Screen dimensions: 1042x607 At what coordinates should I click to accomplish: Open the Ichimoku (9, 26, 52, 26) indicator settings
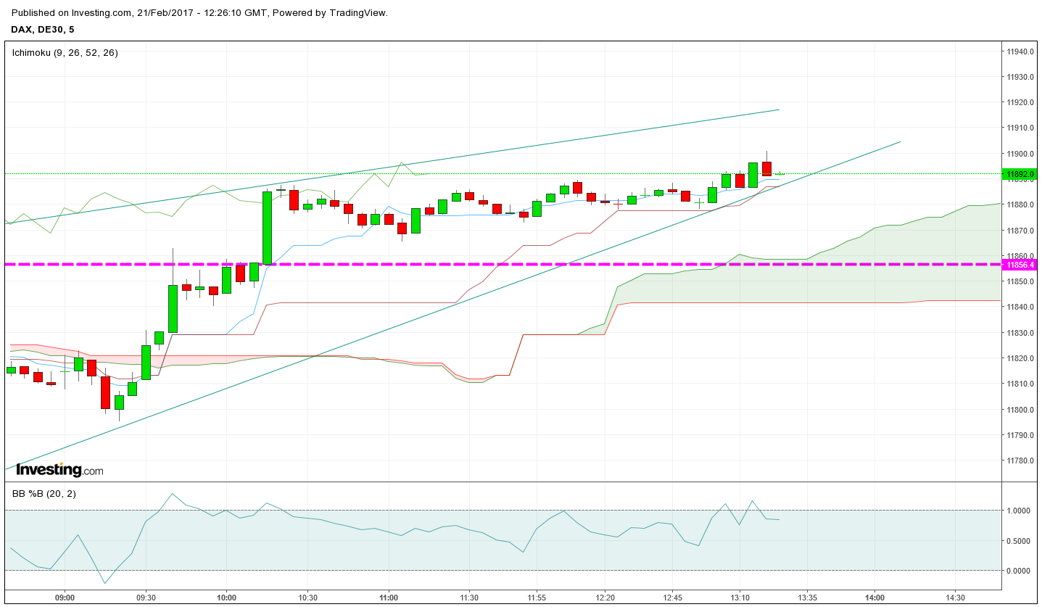(65, 53)
